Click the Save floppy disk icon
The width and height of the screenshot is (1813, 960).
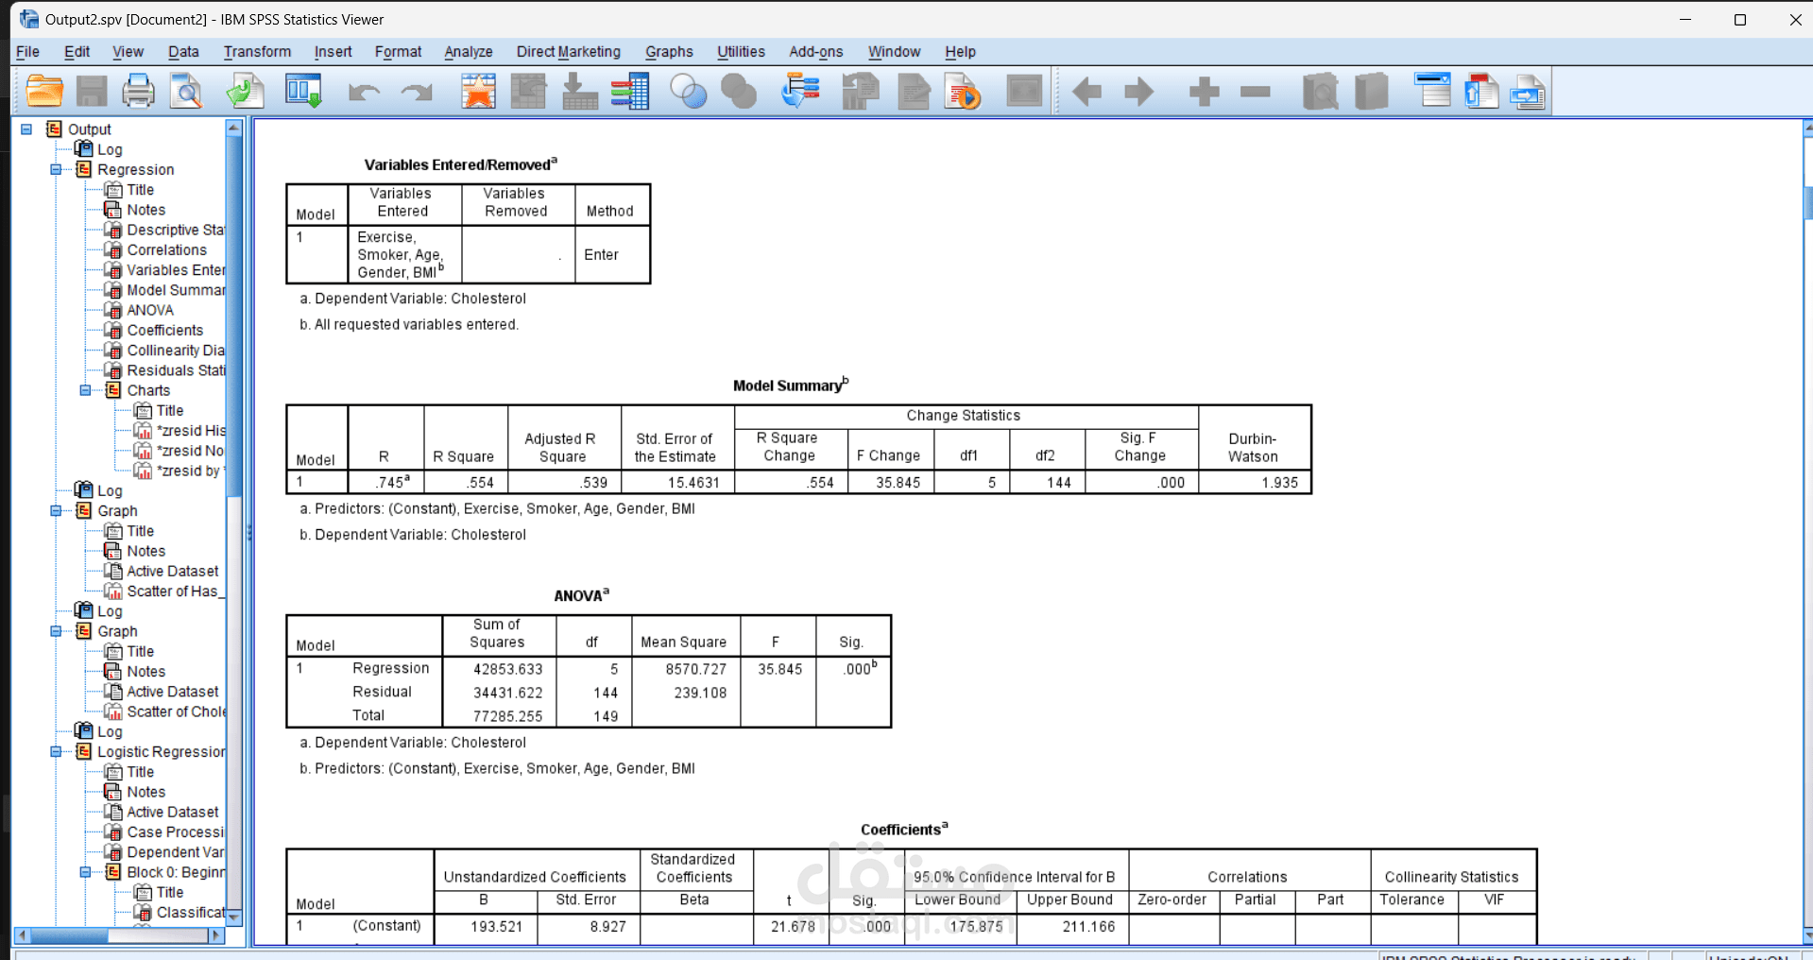coord(92,92)
